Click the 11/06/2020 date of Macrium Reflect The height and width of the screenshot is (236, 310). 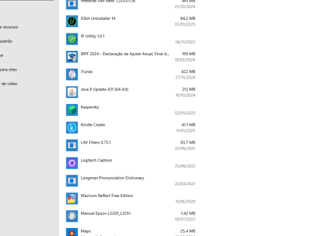185,201
